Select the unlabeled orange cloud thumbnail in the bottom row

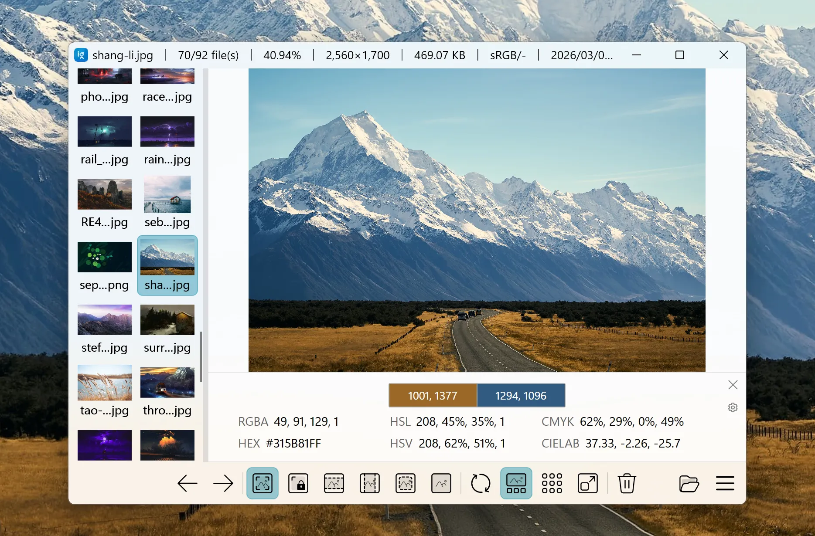point(167,445)
